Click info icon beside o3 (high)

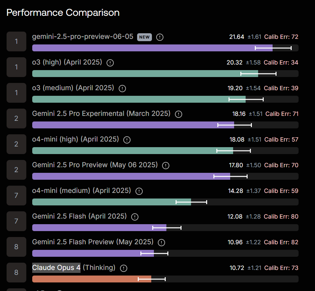coord(110,63)
